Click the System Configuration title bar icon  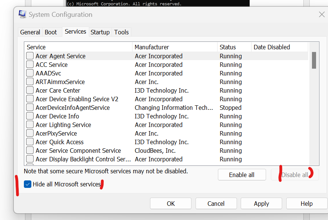(x=22, y=15)
